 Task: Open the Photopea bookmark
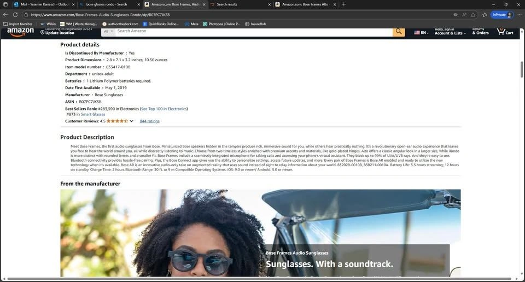221,24
